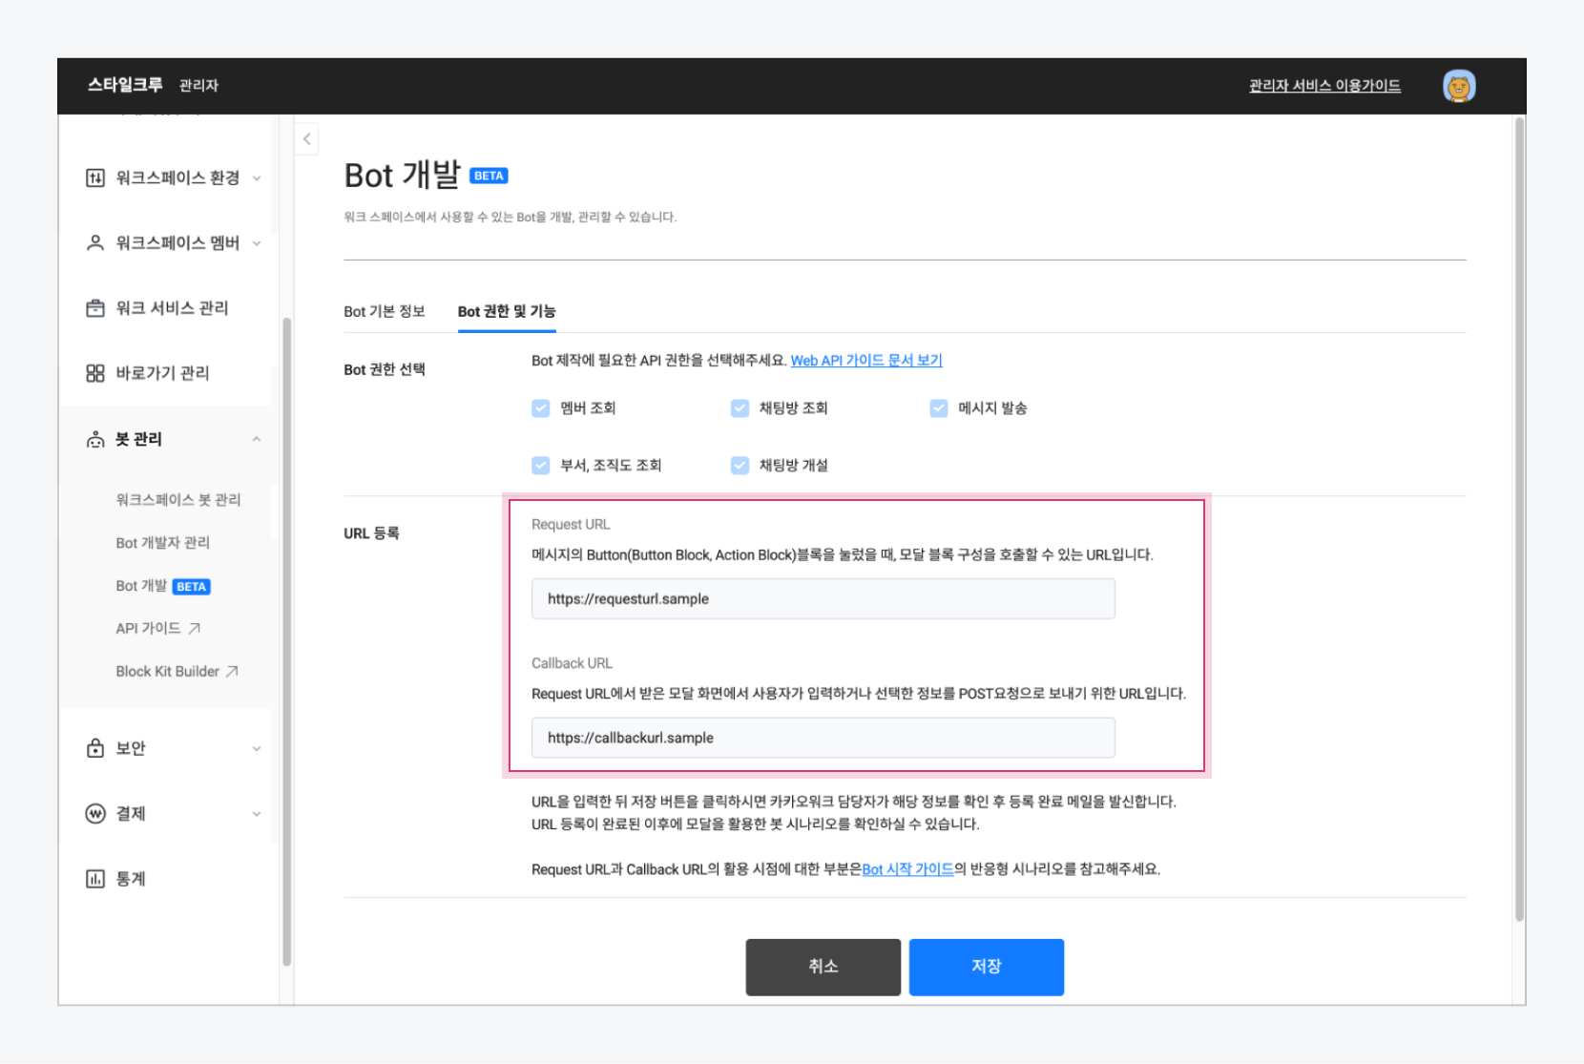
Task: Click the main page vertical scrollbar
Action: [1519, 520]
